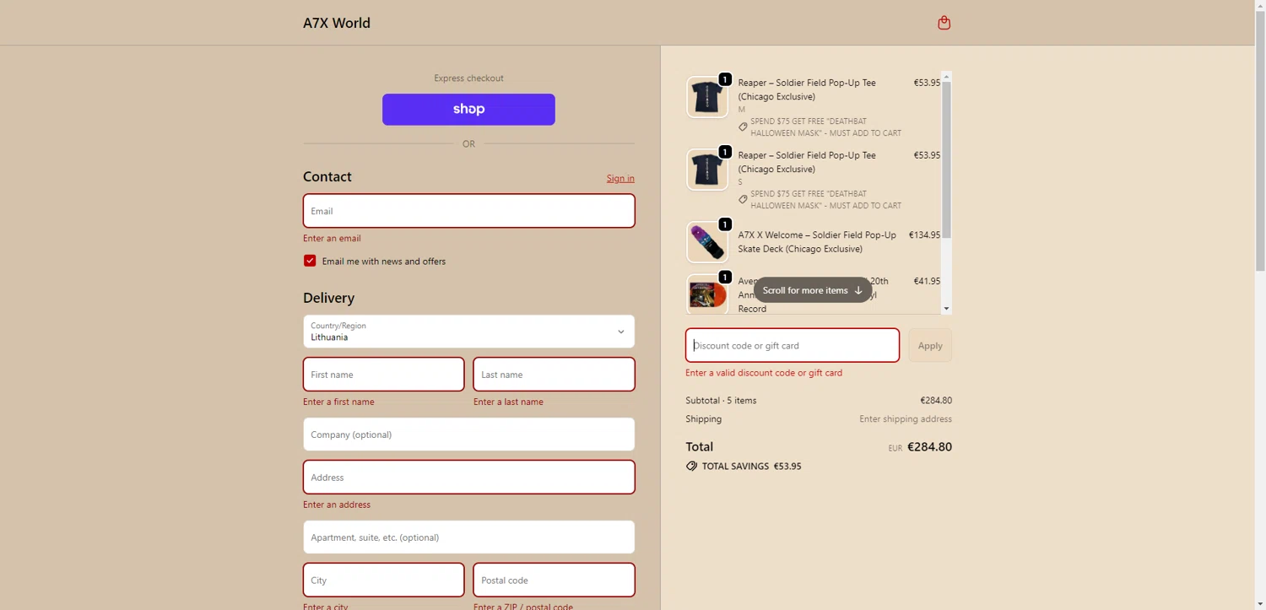Click the invalid discount code error message
Screen dimensions: 1266x610
pos(764,373)
